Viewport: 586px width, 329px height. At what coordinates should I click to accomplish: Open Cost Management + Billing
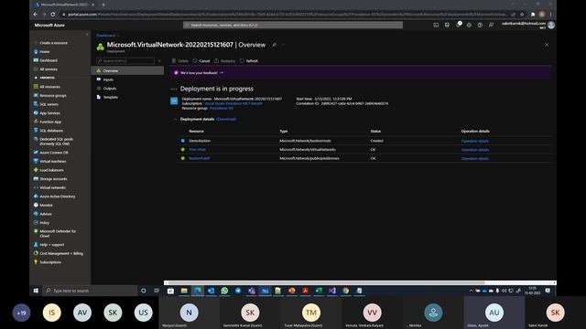pyautogui.click(x=59, y=253)
